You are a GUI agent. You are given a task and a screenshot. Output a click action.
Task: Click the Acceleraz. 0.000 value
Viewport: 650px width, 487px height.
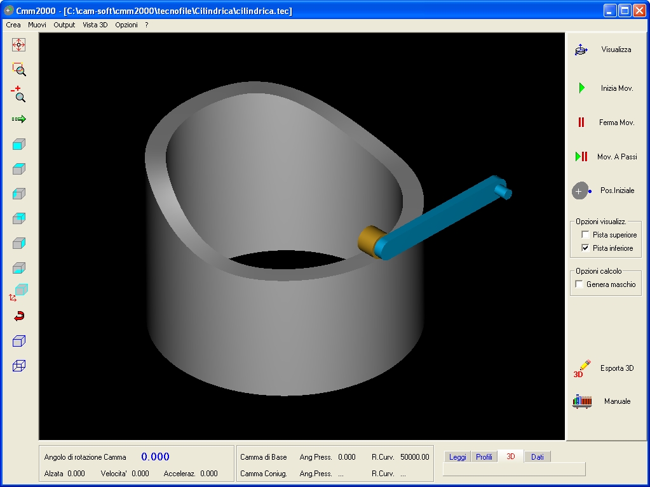pyautogui.click(x=209, y=473)
